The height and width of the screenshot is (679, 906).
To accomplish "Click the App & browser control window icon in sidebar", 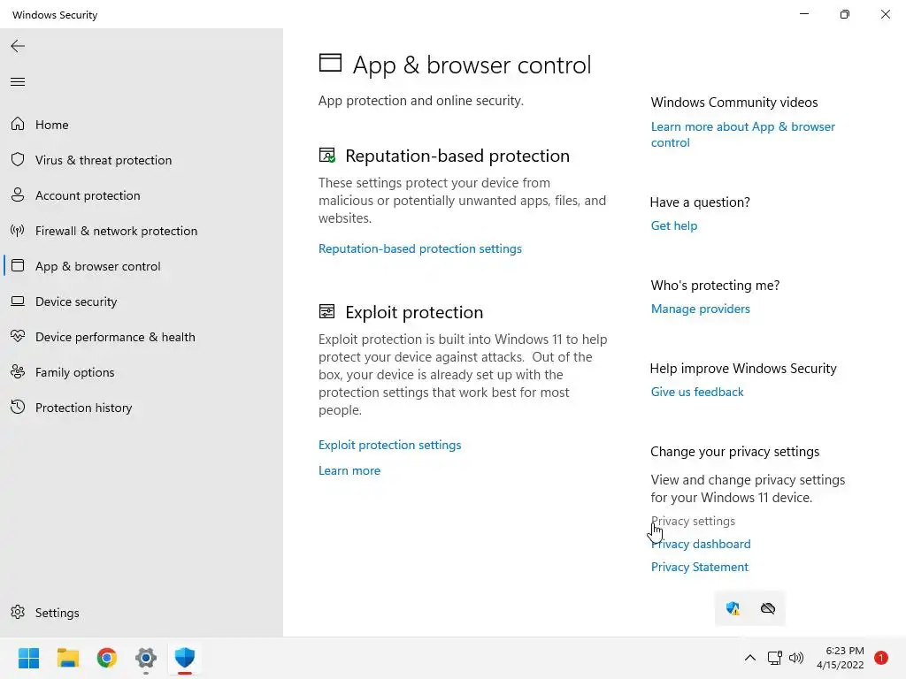I will (18, 265).
